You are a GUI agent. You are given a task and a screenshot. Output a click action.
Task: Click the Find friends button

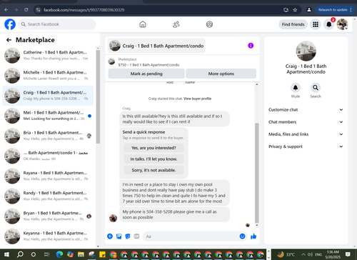293,24
